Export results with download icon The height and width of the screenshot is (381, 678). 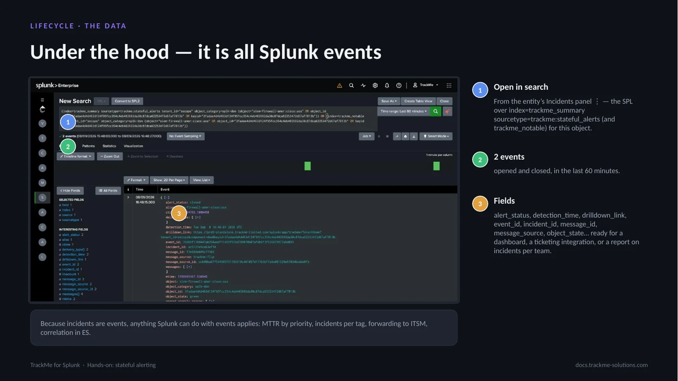coord(414,136)
